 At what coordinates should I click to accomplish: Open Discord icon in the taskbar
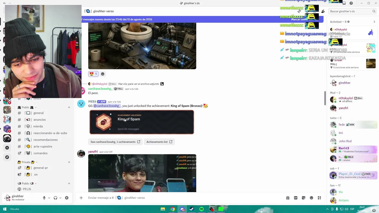[182, 209]
